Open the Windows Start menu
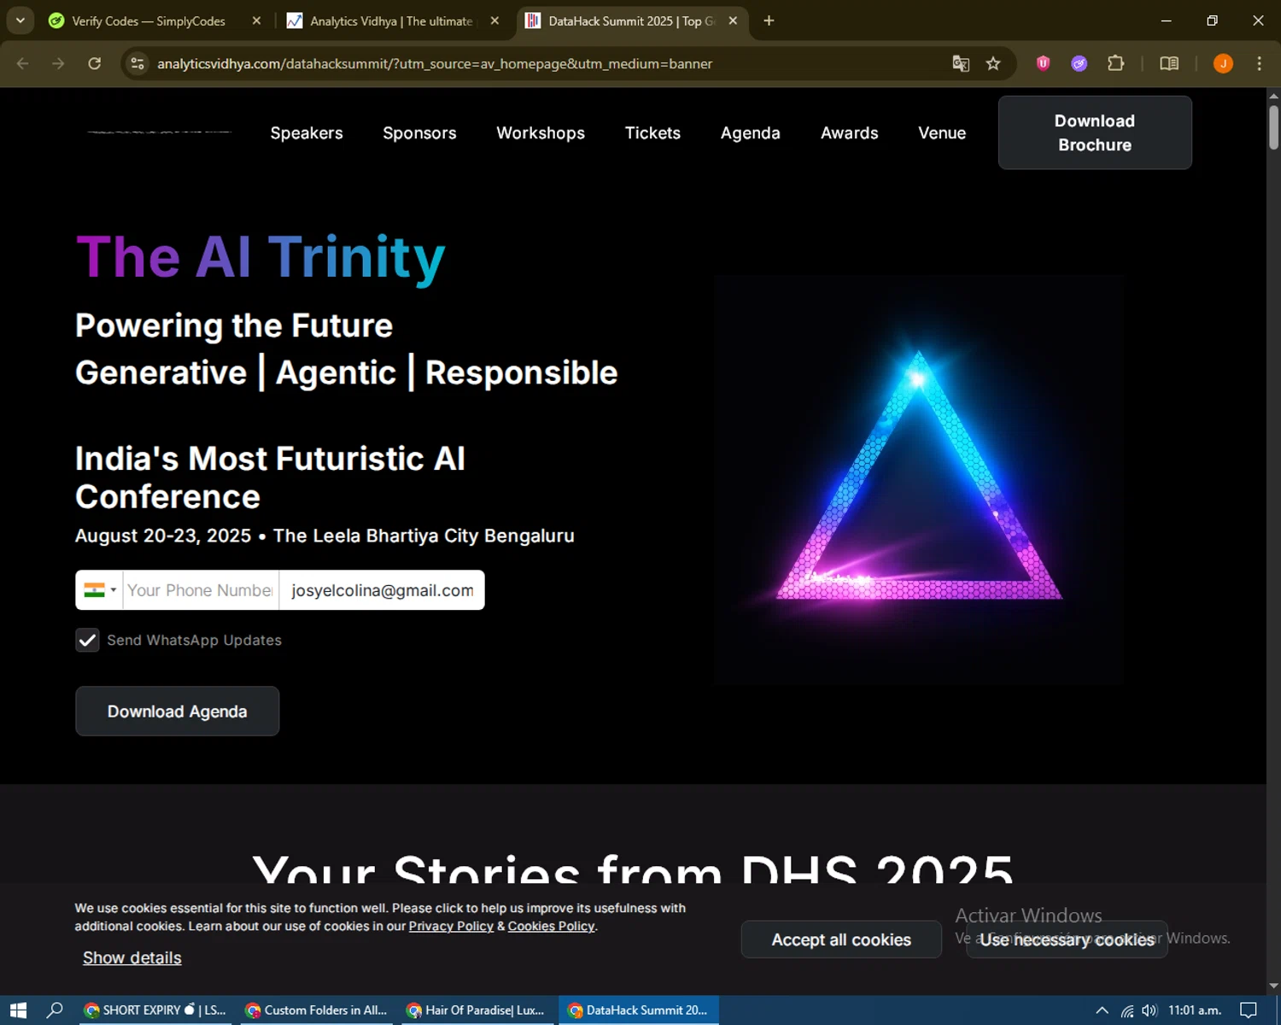 point(18,1010)
